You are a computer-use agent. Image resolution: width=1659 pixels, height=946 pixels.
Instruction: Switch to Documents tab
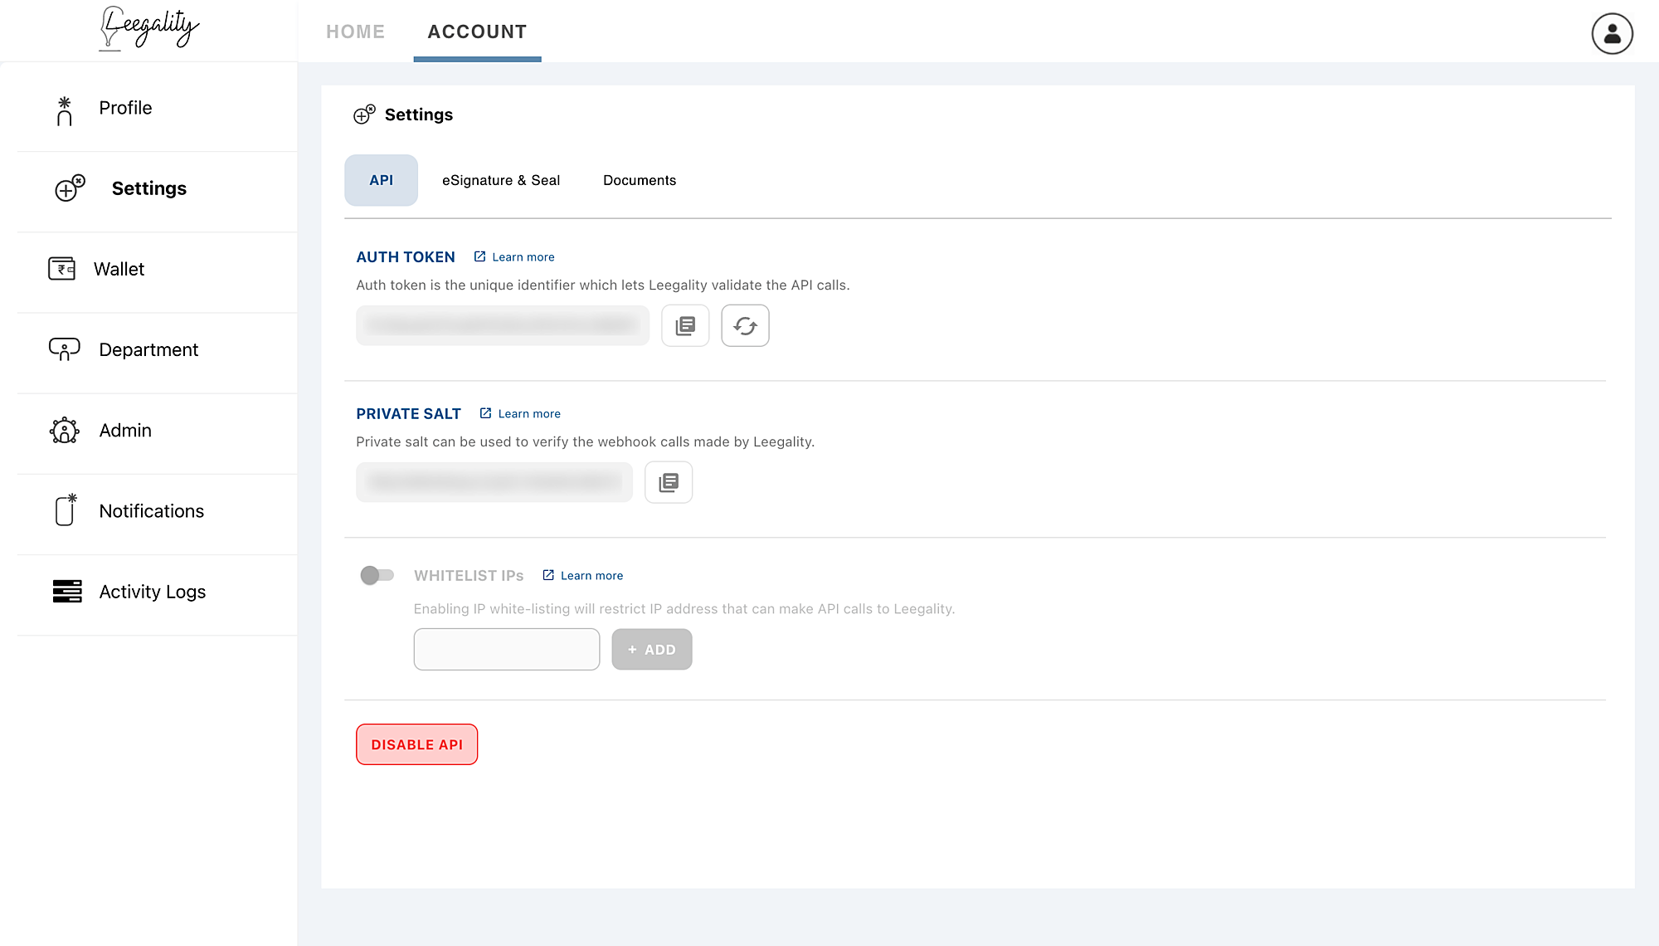tap(639, 181)
